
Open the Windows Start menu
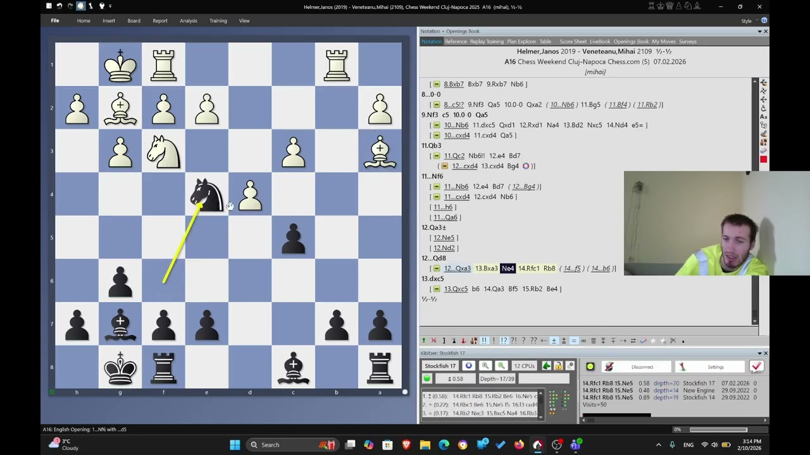click(x=235, y=445)
